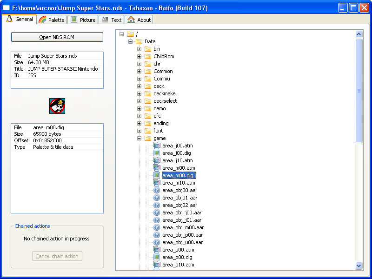Collapse the game folder node
Image resolution: width=372 pixels, height=279 pixels.
point(139,138)
